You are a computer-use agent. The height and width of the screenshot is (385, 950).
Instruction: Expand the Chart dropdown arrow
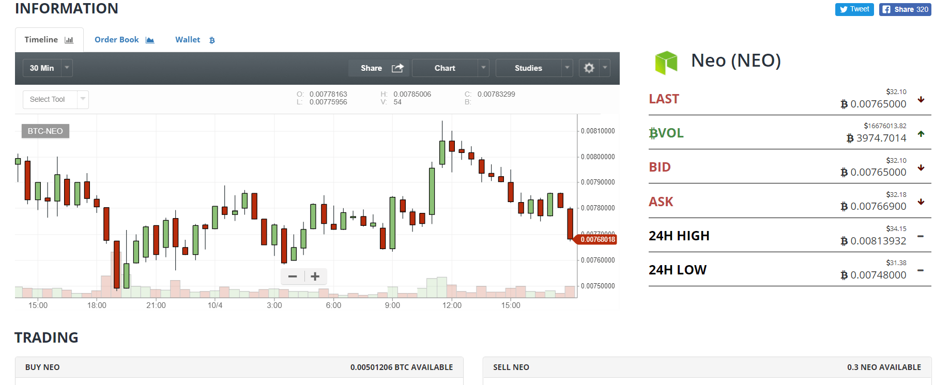click(483, 68)
